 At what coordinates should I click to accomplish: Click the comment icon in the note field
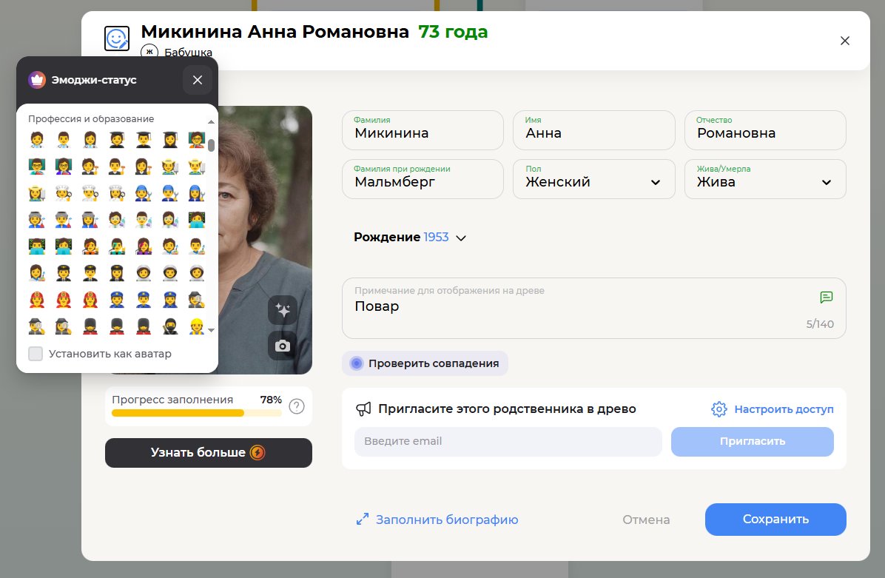[827, 297]
